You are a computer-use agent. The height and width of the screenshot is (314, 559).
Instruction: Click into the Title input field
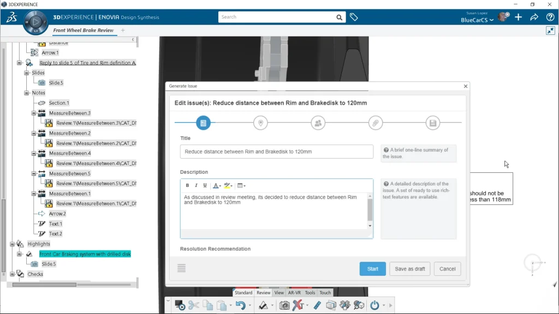(276, 152)
